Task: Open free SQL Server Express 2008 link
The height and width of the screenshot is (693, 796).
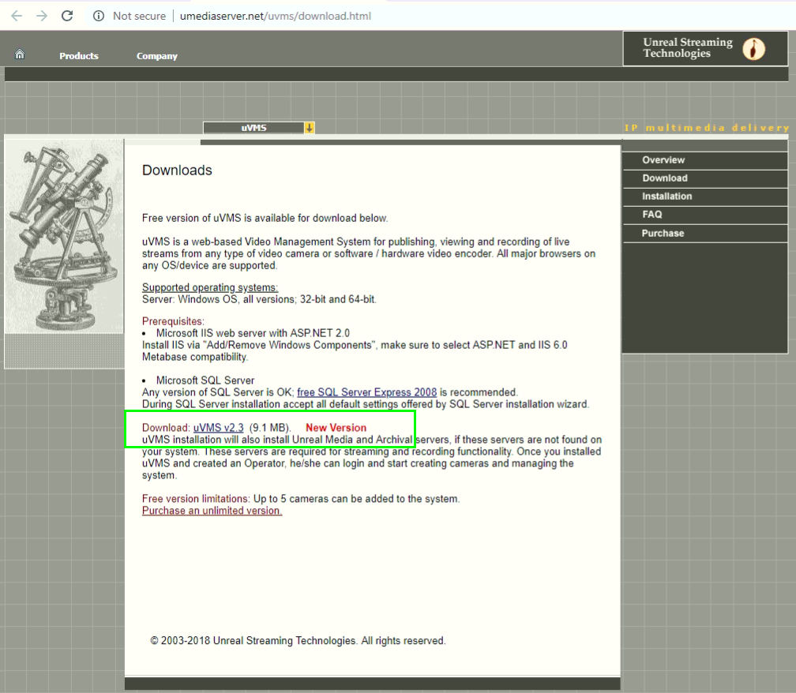Action: click(x=366, y=392)
